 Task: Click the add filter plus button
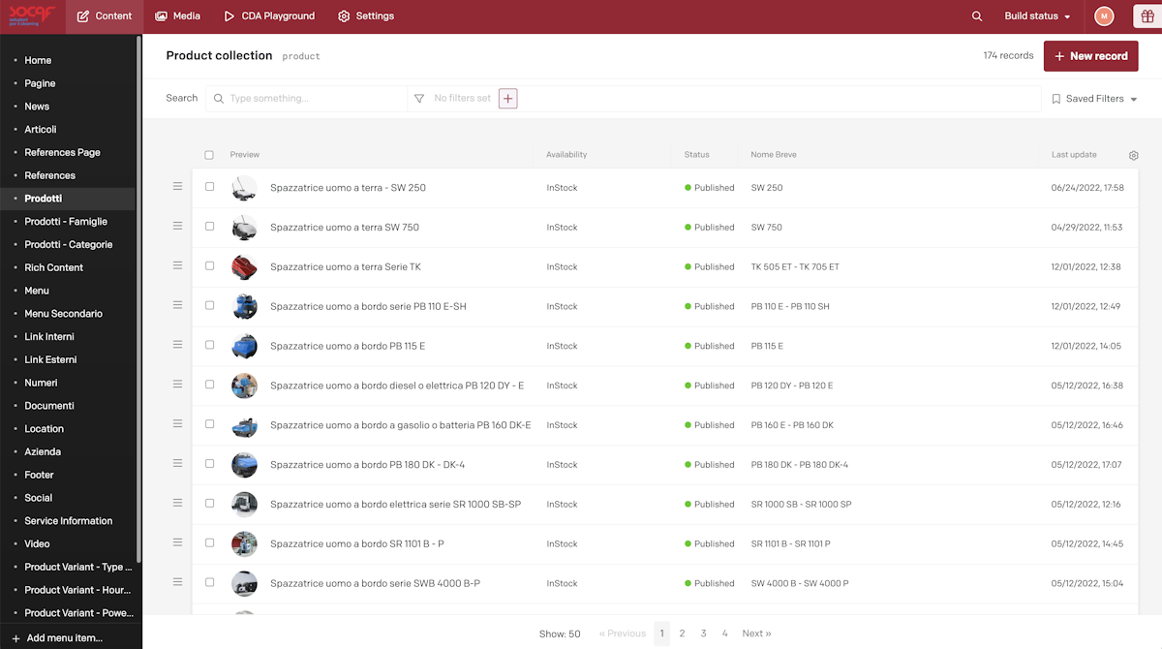coord(507,98)
